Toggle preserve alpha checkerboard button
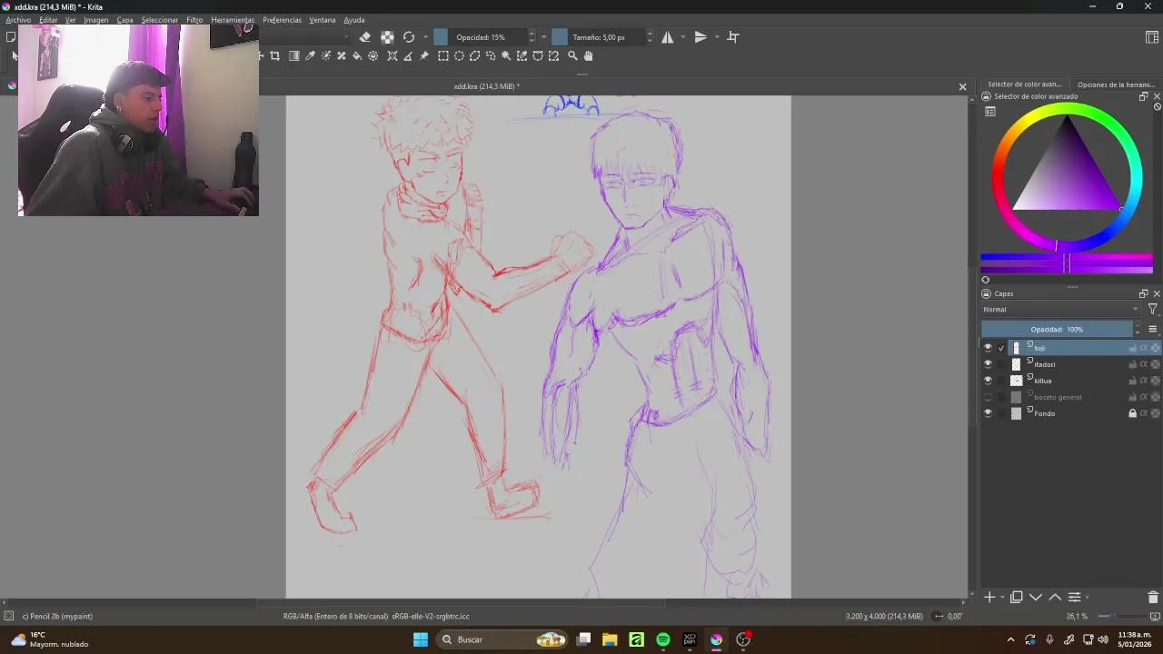This screenshot has height=654, width=1163. pos(387,37)
